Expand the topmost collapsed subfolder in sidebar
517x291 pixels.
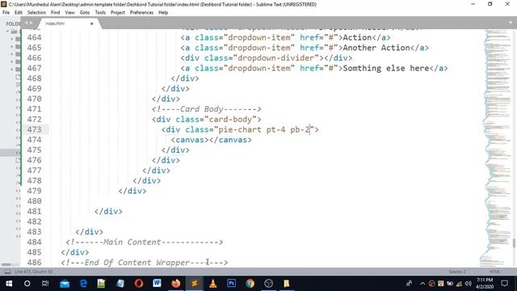[x=12, y=39]
